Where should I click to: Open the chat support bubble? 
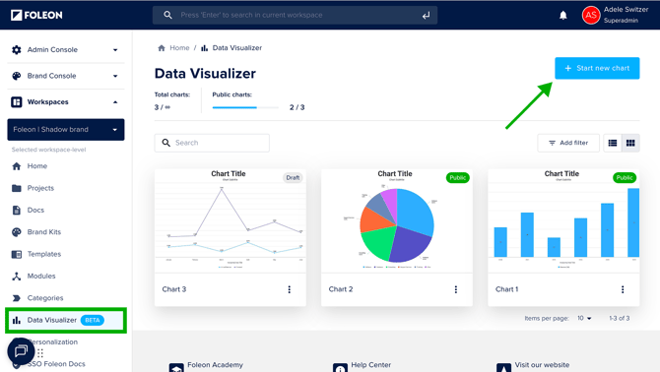21,351
